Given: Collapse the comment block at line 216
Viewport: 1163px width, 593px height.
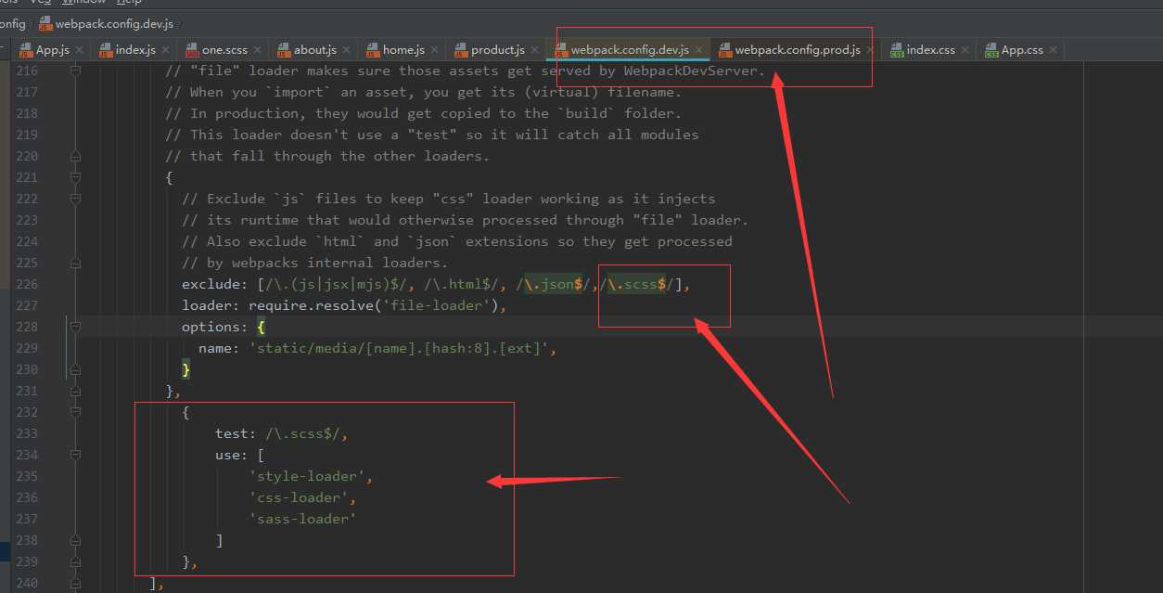Looking at the screenshot, I should tap(76, 71).
